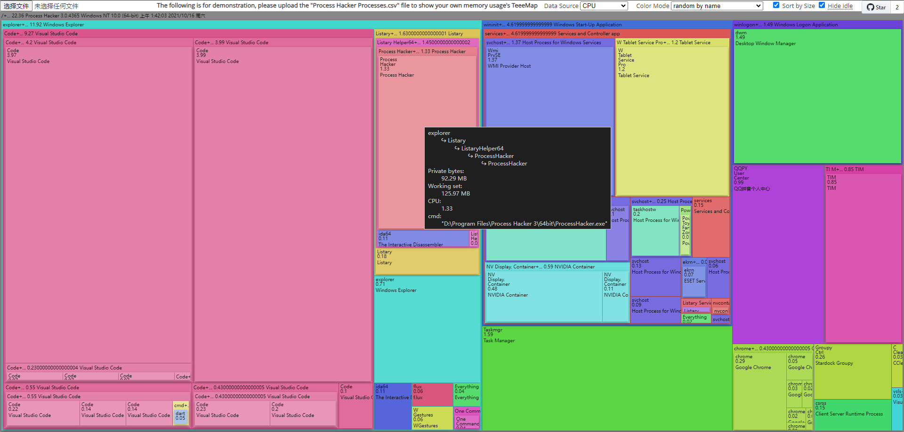Click the Code 0.2 Visual Studio Code cell
The height and width of the screenshot is (432, 904).
(x=303, y=413)
